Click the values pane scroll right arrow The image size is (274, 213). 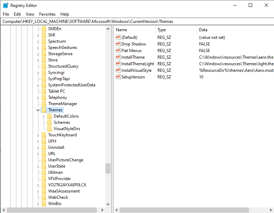(x=271, y=210)
